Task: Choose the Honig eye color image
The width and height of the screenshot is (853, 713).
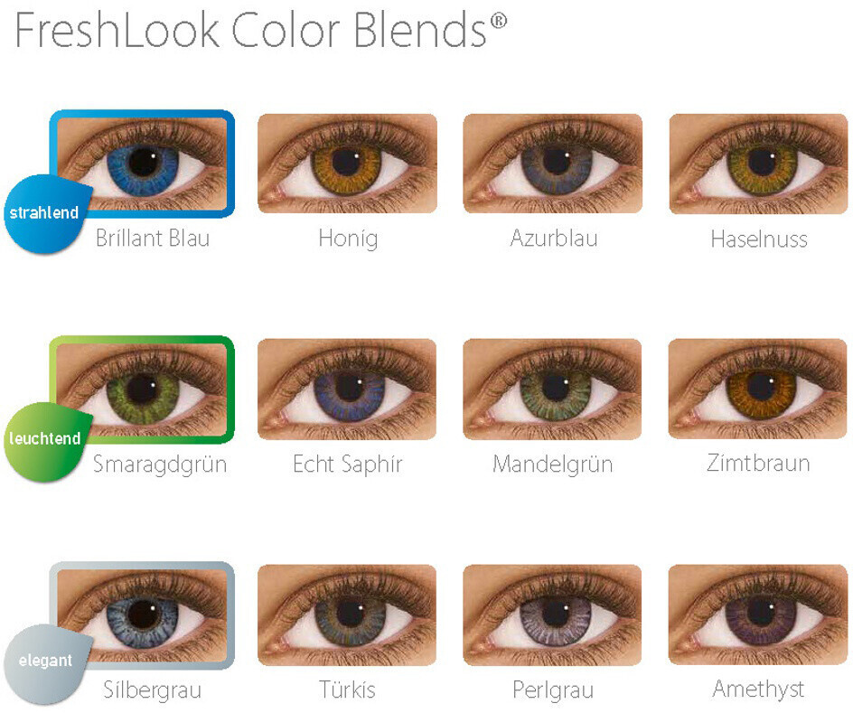Action: tap(347, 164)
